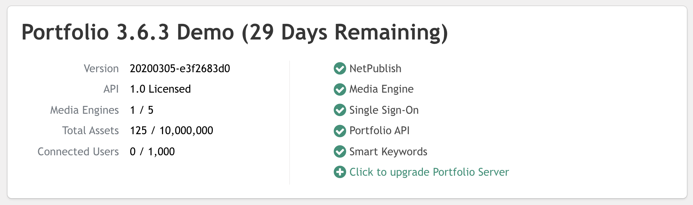Select the Portfolio API feature label
Screen dimensions: 693x205
pos(379,130)
